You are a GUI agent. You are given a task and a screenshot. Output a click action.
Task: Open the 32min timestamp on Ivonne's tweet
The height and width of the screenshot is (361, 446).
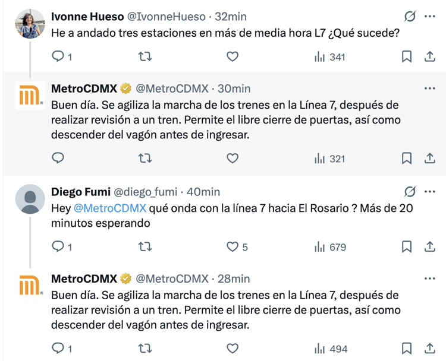(230, 17)
